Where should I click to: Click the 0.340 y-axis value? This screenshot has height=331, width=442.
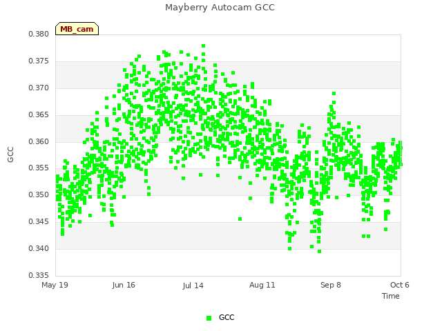pyautogui.click(x=39, y=248)
